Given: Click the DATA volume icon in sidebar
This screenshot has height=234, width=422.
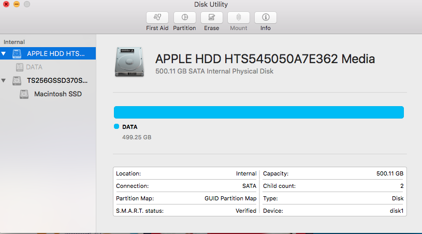Looking at the screenshot, I should click(x=20, y=67).
